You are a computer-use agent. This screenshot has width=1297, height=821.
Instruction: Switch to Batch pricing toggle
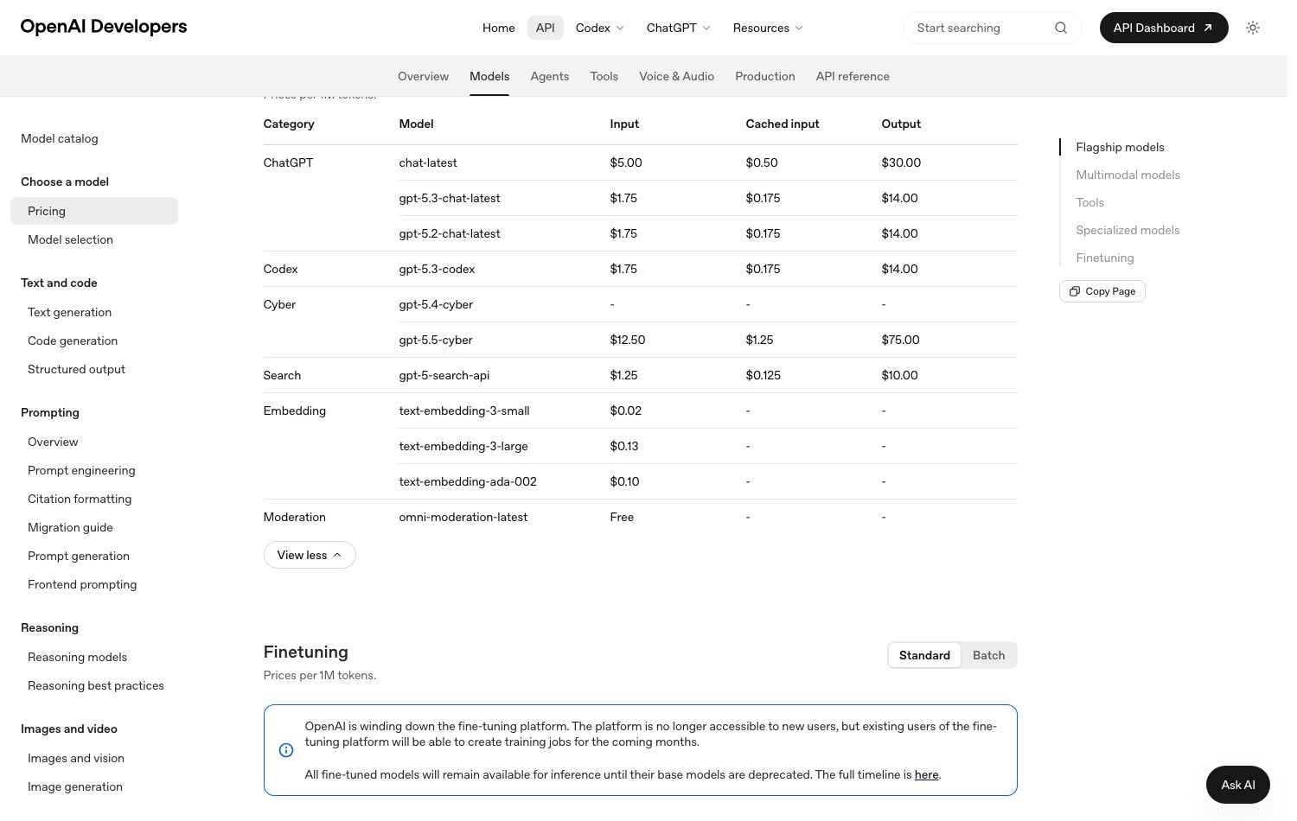(988, 655)
